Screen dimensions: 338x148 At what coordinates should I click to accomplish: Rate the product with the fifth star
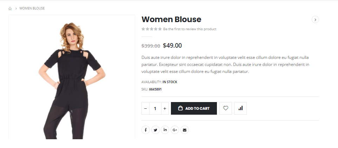click(x=160, y=29)
